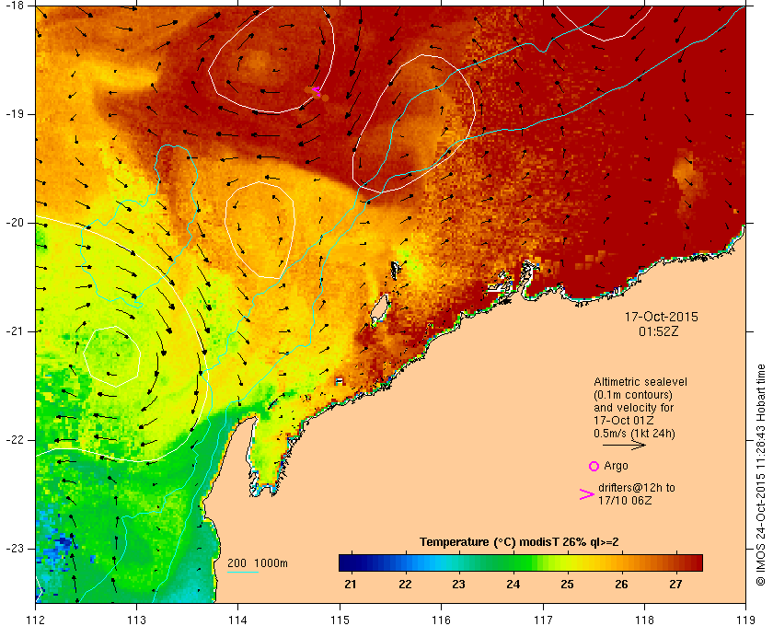Click the colorbar tick label 22
The height and width of the screenshot is (626, 773).
coord(405,585)
